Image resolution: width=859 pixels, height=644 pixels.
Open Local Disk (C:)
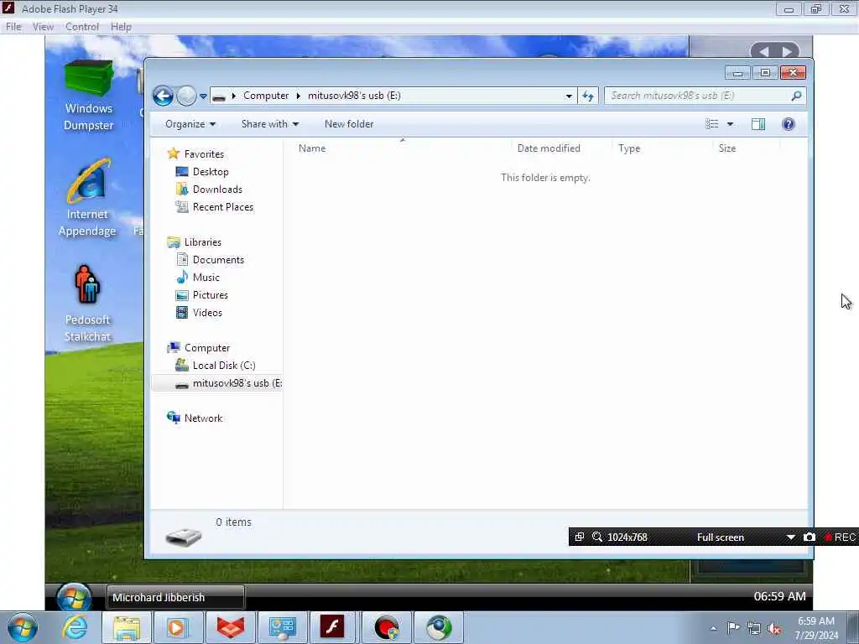tap(223, 366)
